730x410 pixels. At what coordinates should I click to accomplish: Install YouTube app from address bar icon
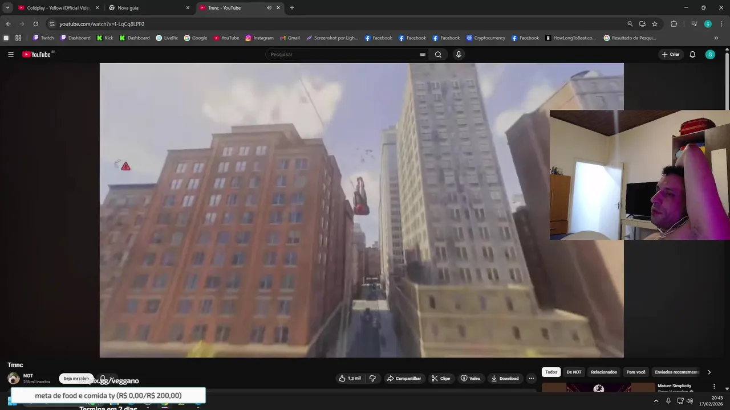(642, 24)
